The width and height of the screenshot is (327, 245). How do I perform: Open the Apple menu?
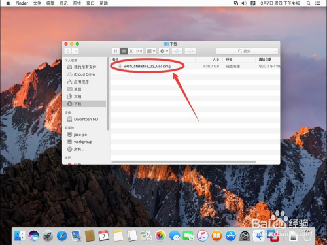pyautogui.click(x=8, y=3)
